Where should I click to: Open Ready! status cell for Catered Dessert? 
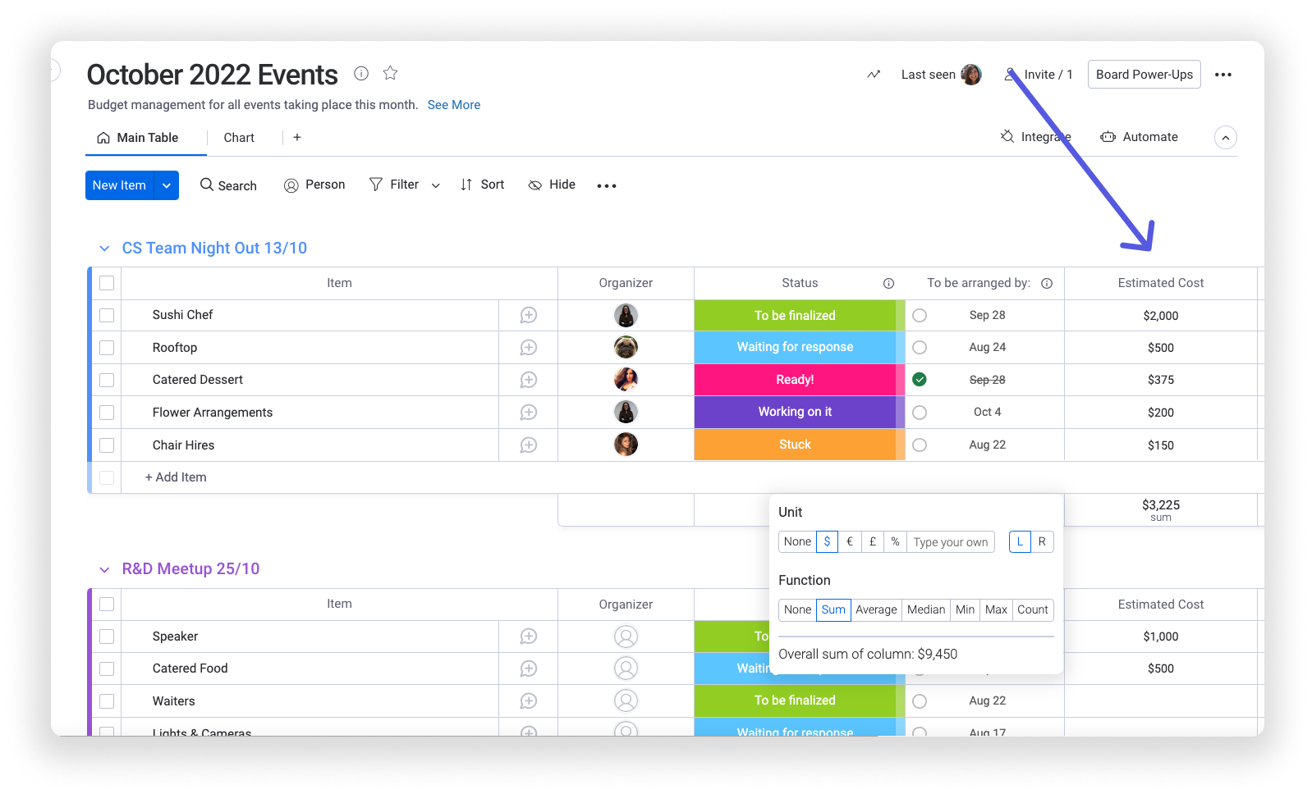click(x=795, y=380)
